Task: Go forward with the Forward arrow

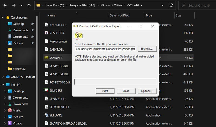Action: (x=14, y=5)
